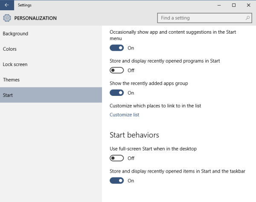Go to Lock screen settings

pos(15,64)
